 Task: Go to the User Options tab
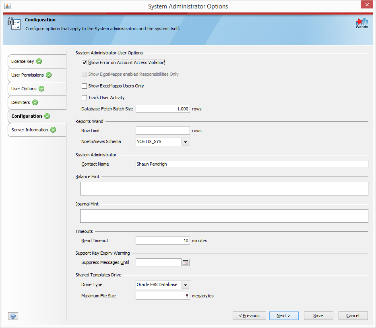pyautogui.click(x=37, y=89)
